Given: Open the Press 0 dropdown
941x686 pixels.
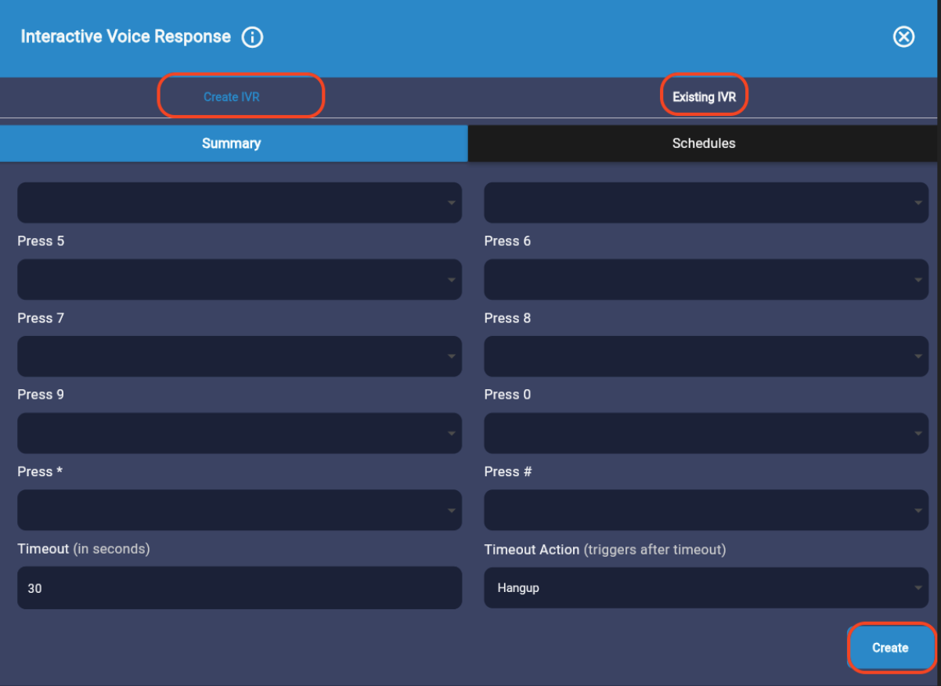Looking at the screenshot, I should [x=706, y=433].
